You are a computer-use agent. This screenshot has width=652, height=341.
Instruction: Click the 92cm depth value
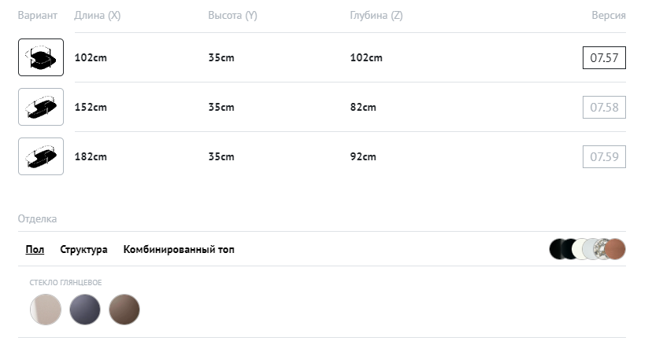tap(363, 156)
